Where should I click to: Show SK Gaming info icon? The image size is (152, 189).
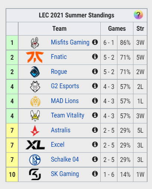pos(95,174)
